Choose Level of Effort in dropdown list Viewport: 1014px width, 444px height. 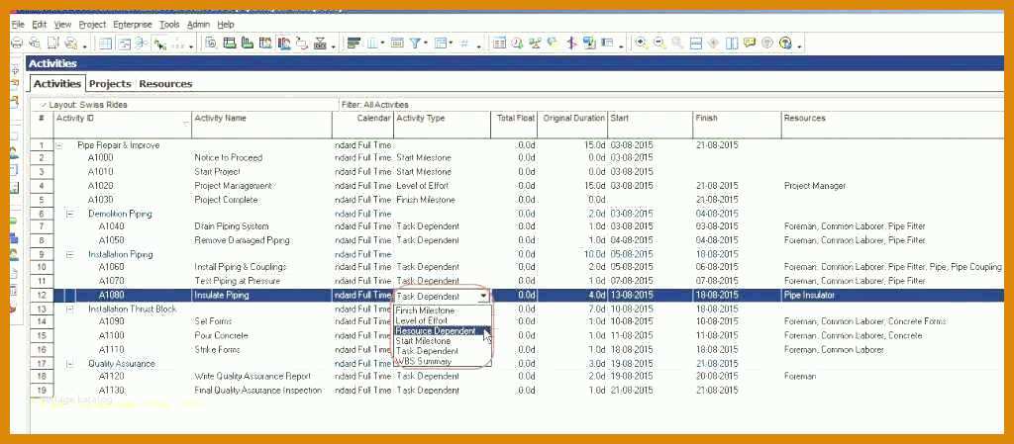(421, 320)
